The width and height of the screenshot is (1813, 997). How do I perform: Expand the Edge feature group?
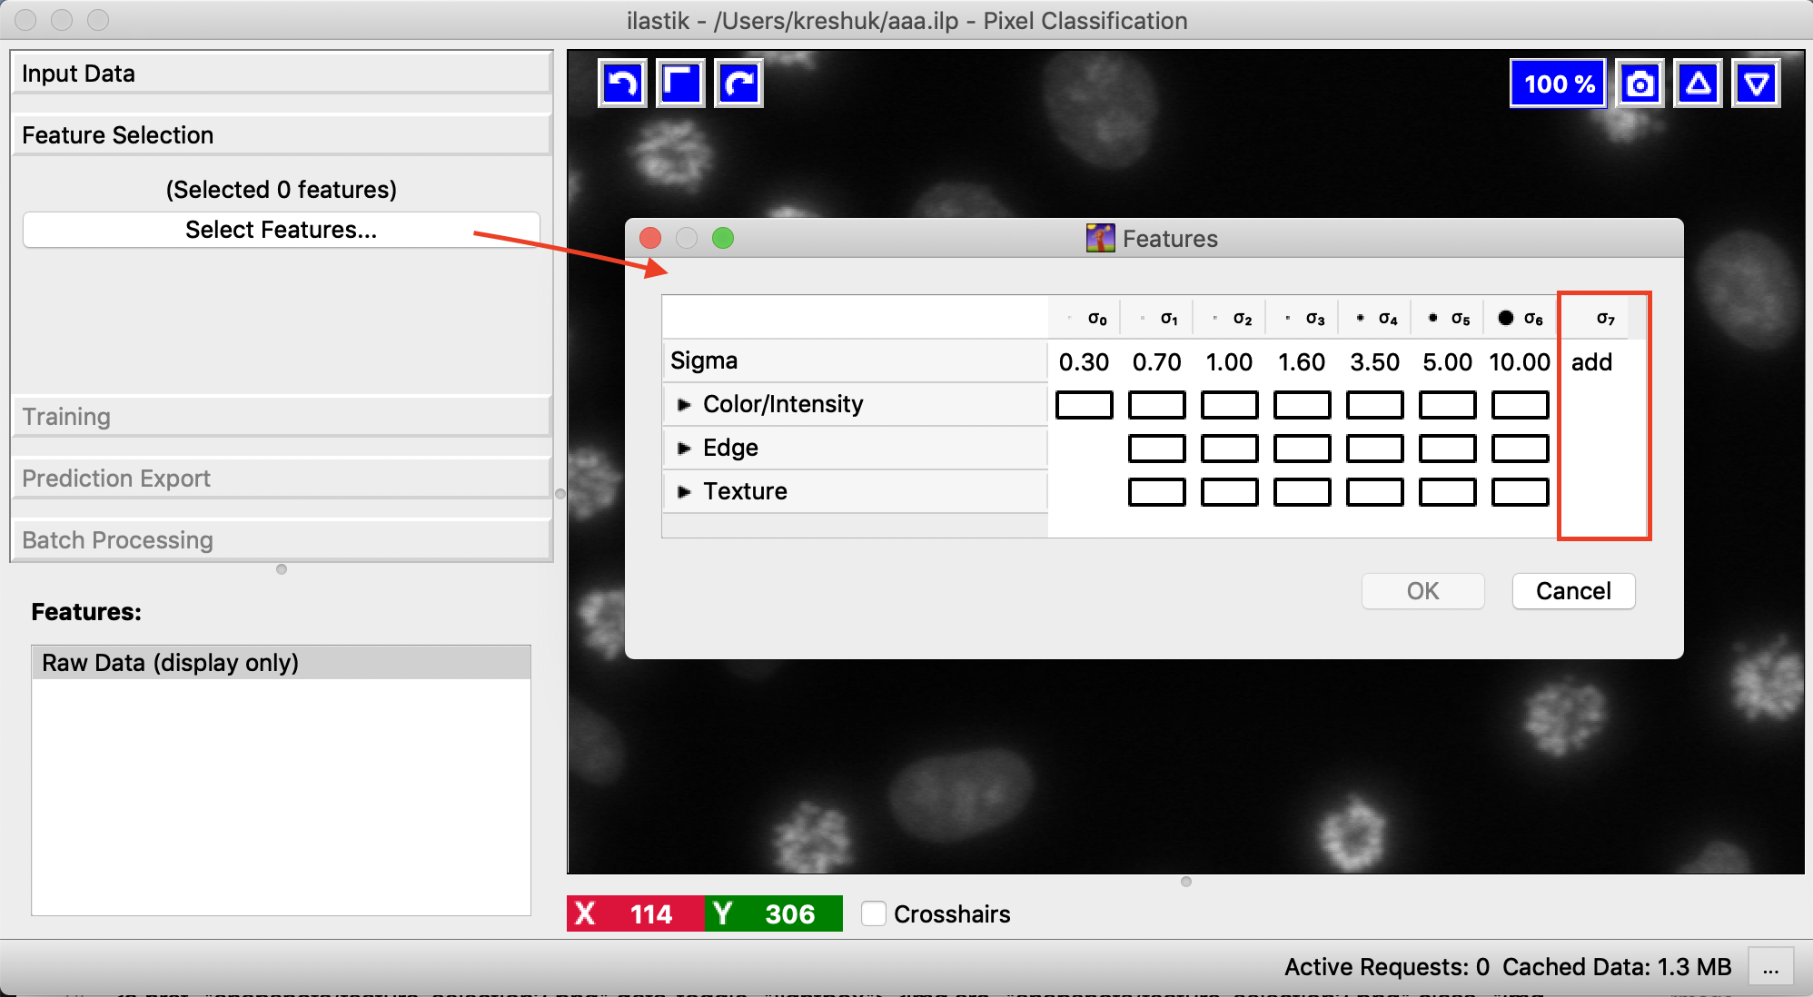coord(684,448)
